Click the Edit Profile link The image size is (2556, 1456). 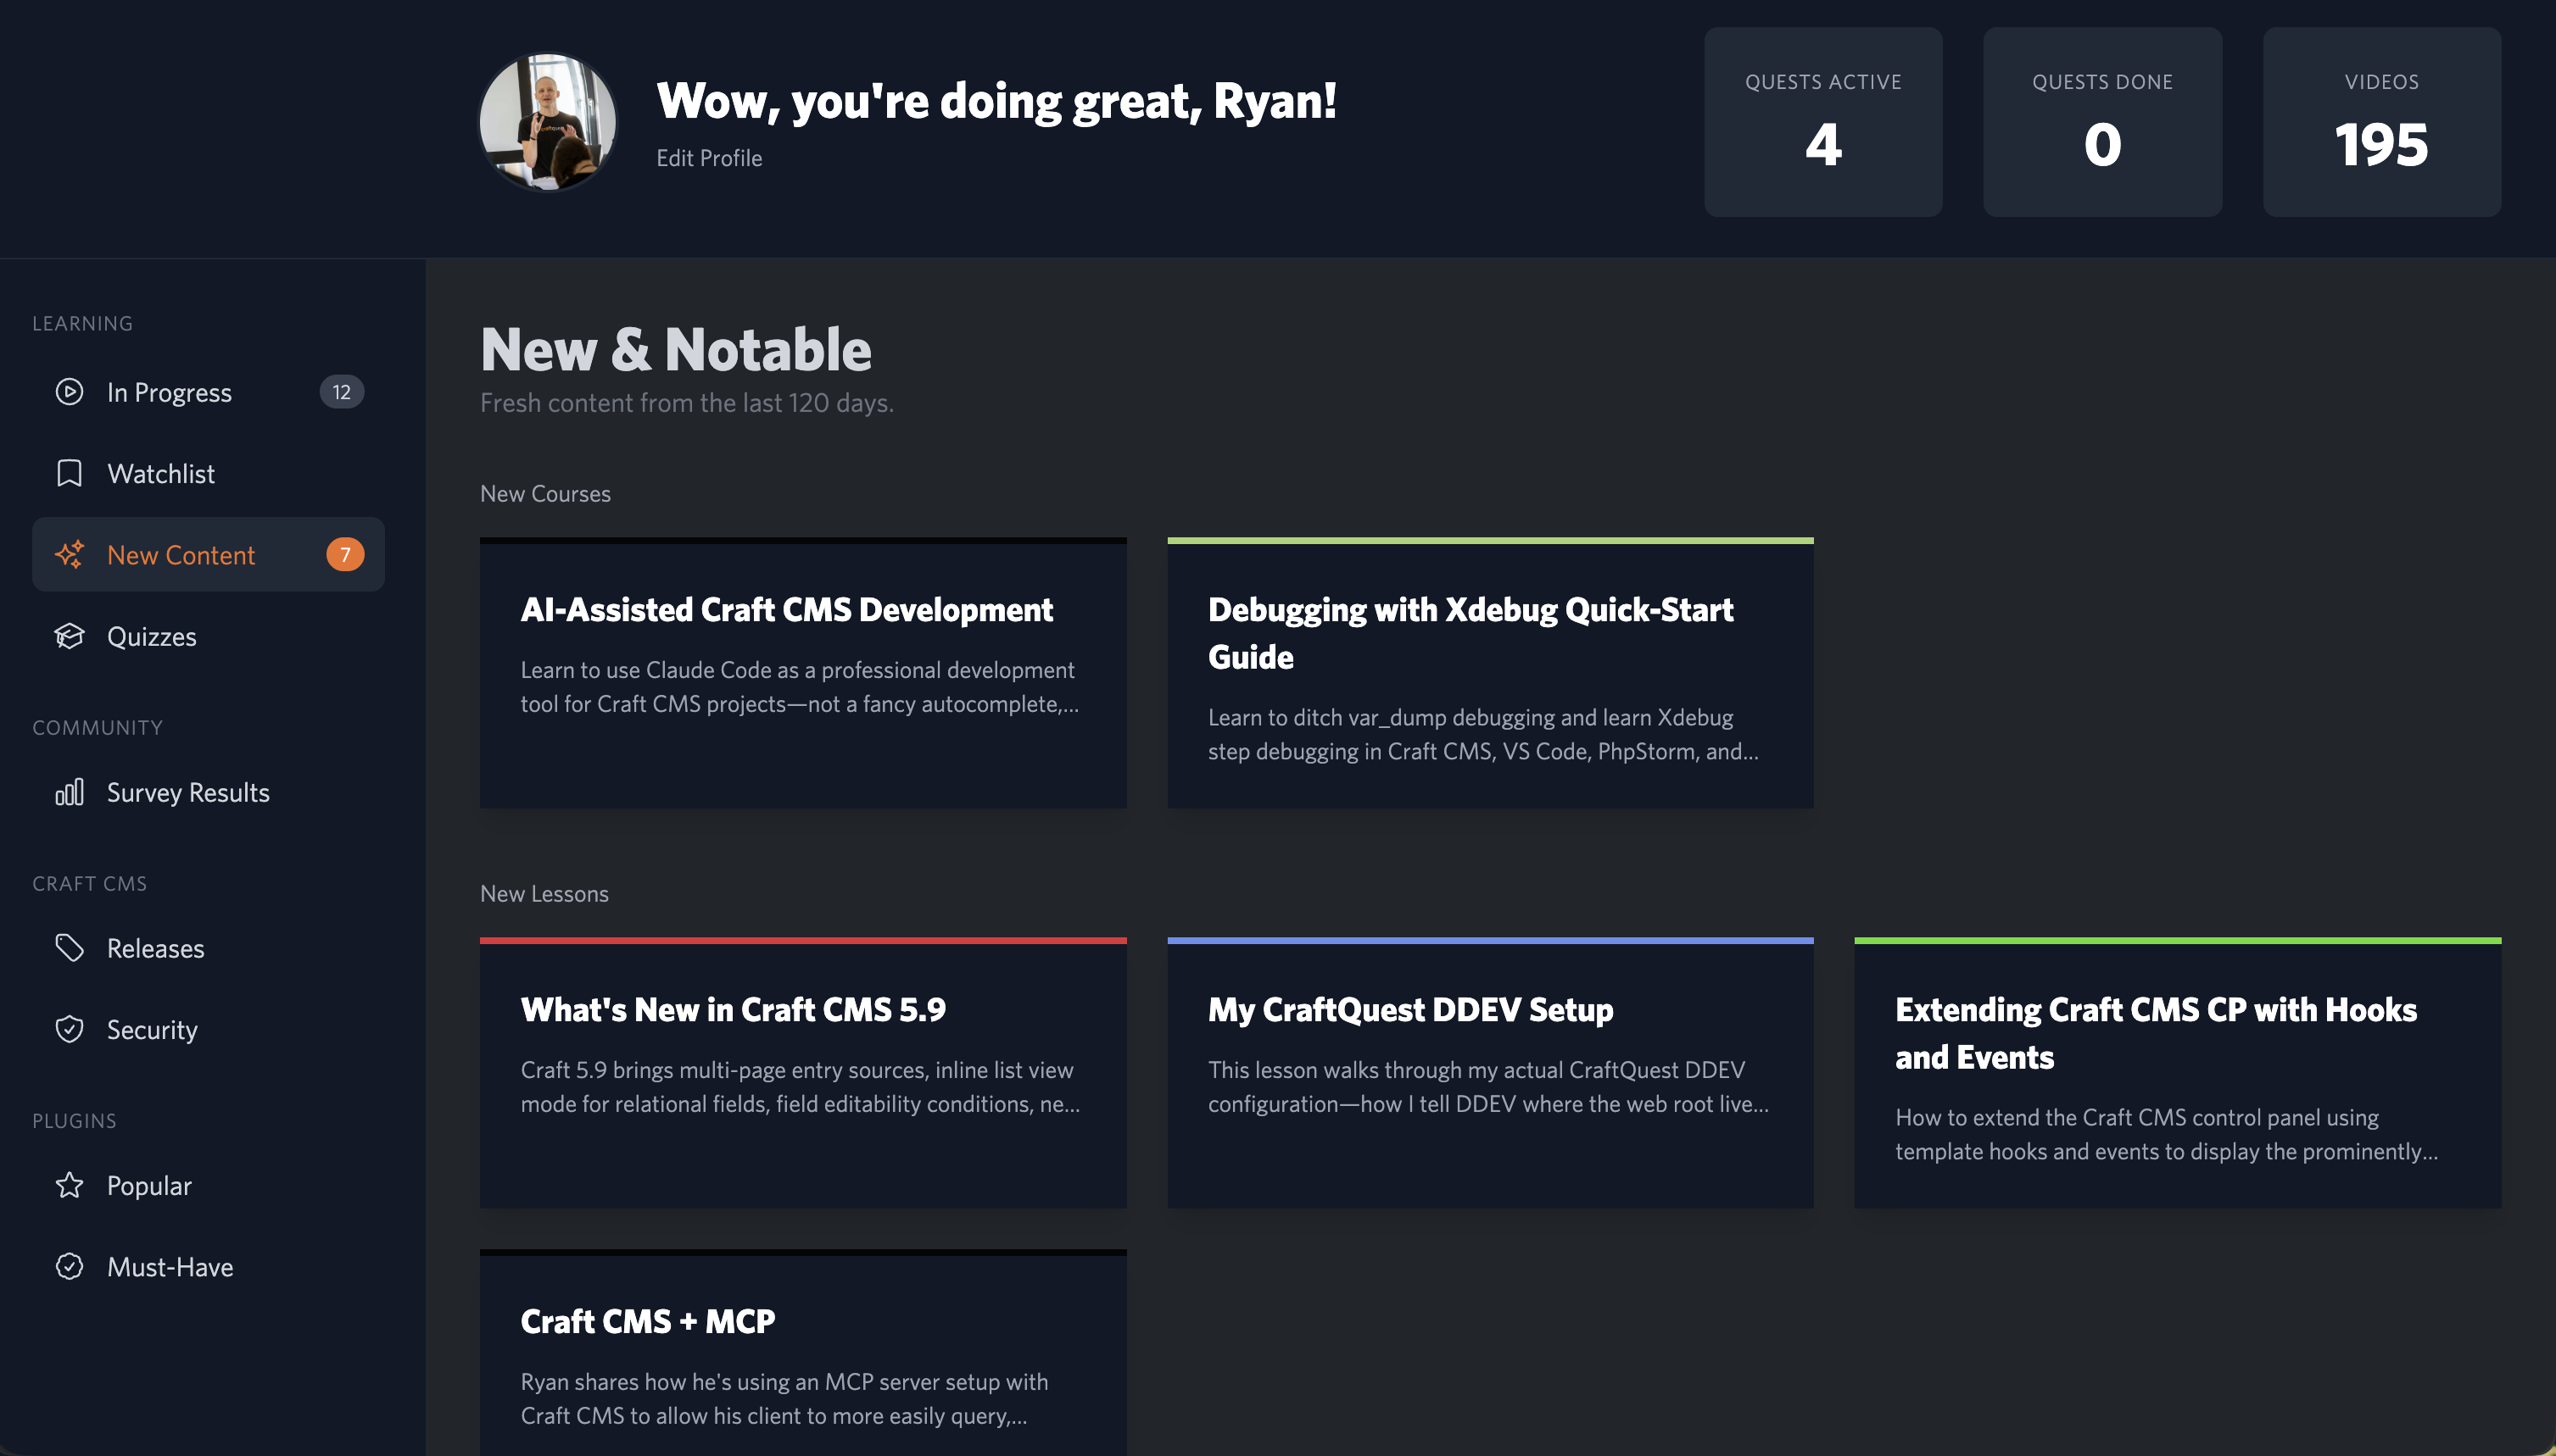(708, 158)
